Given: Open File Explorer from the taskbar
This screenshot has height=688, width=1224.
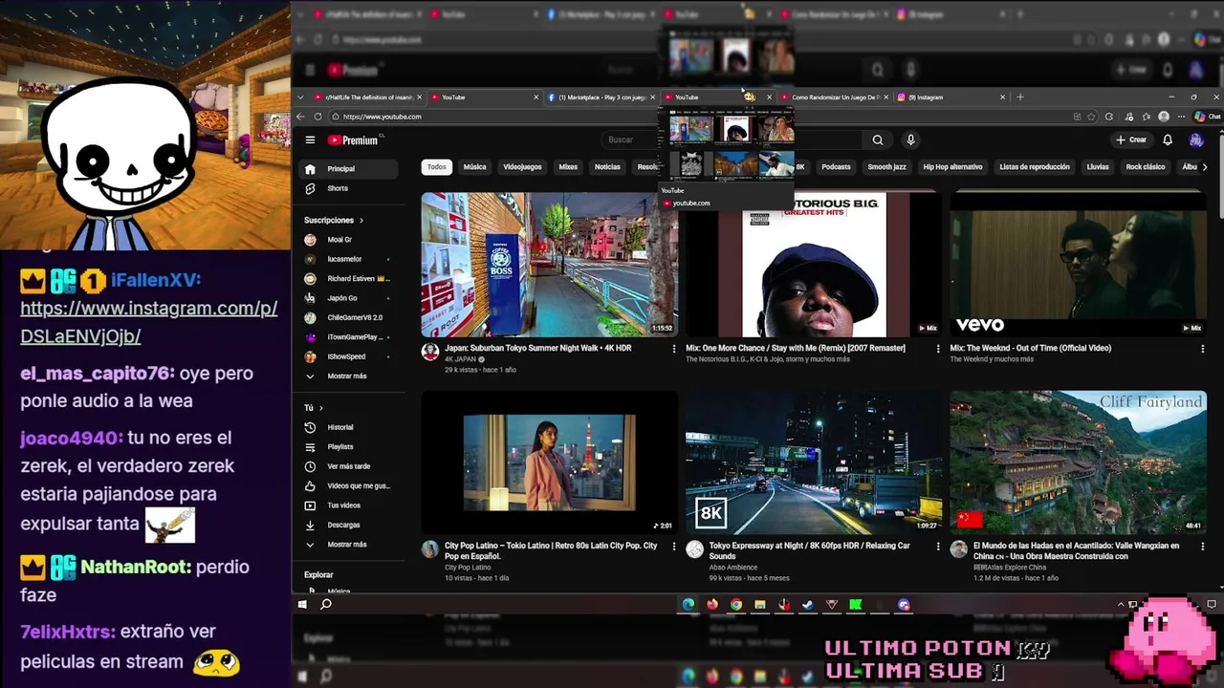Looking at the screenshot, I should pos(760,605).
